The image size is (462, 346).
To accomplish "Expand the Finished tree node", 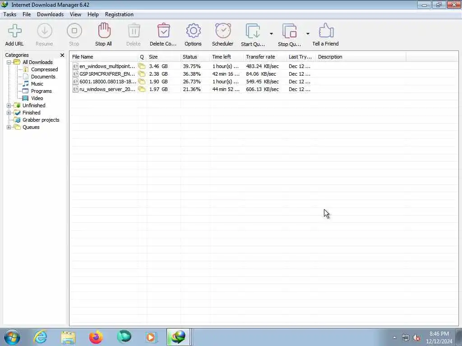I will [9, 113].
